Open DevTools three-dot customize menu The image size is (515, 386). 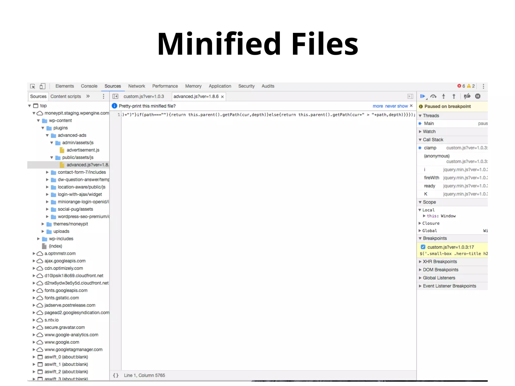click(x=483, y=86)
